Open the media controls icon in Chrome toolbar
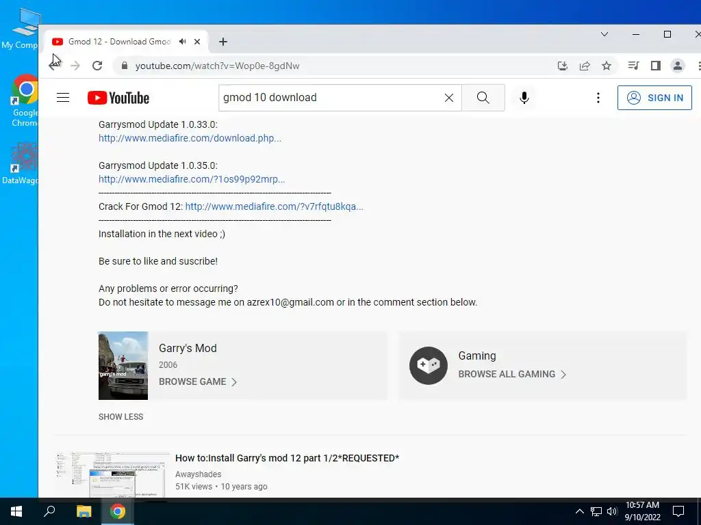Viewport: 701px width, 525px height. click(633, 66)
